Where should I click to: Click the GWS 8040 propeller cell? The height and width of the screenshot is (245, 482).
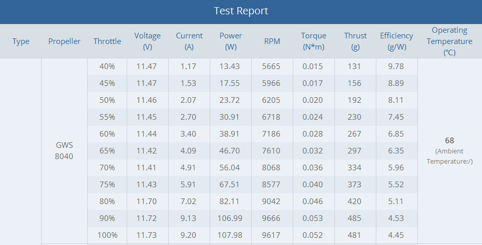click(x=64, y=150)
